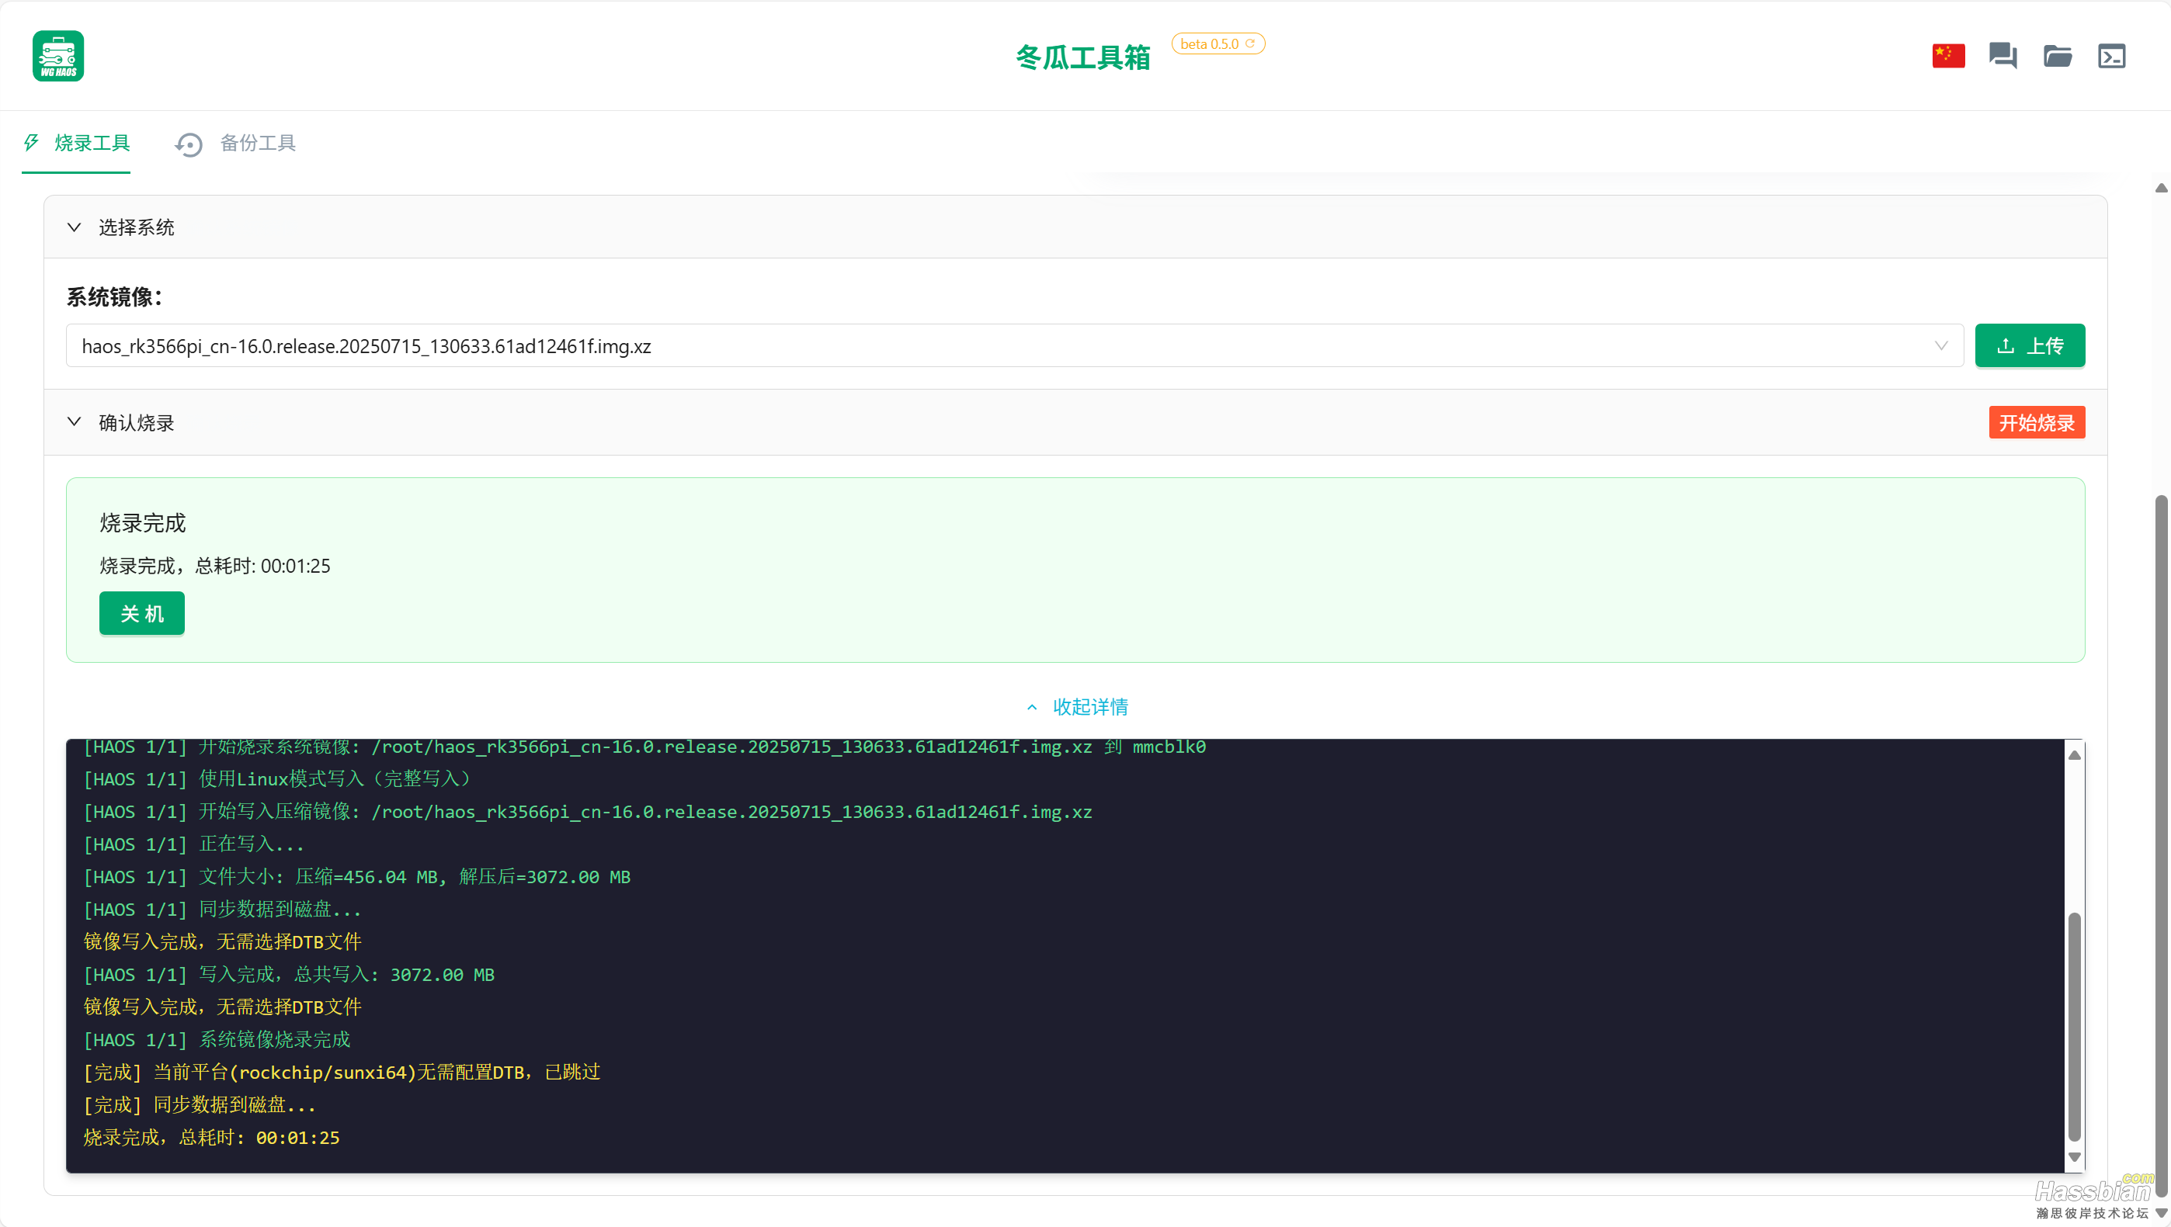Click final log line '烧录完成，总耗时: 00:01:25'
Viewport: 2171px width, 1227px height.
tap(210, 1138)
